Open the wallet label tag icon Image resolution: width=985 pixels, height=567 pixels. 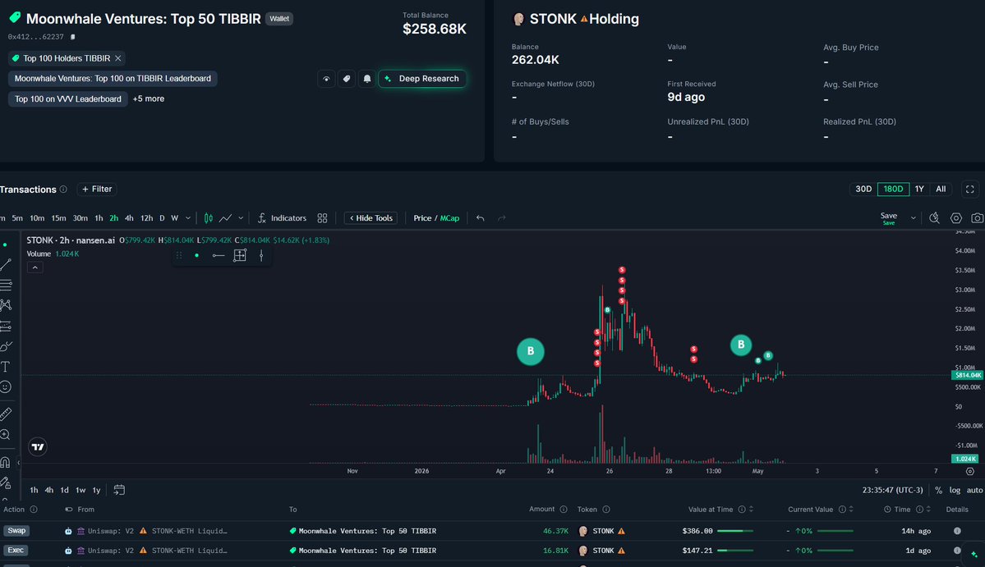[x=346, y=79]
